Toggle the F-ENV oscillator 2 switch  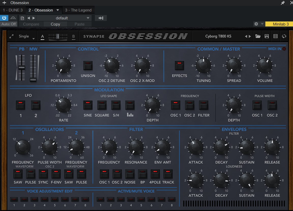pyautogui.click(x=56, y=174)
